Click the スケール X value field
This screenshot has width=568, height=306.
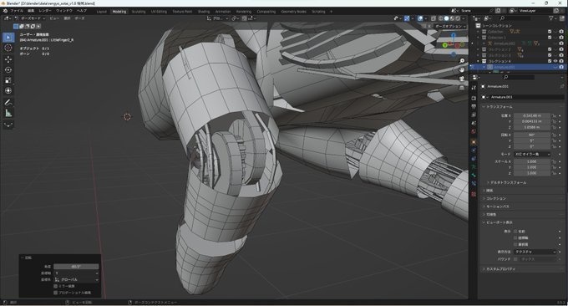tap(532, 161)
